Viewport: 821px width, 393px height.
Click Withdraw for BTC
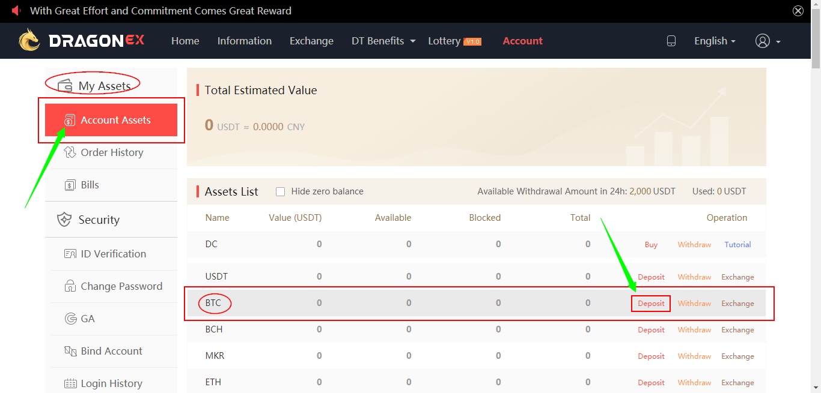pyautogui.click(x=694, y=304)
